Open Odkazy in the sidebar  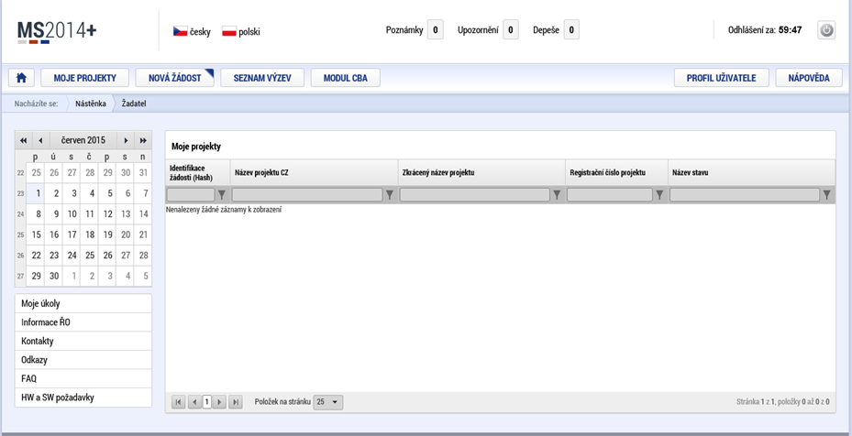click(x=83, y=360)
